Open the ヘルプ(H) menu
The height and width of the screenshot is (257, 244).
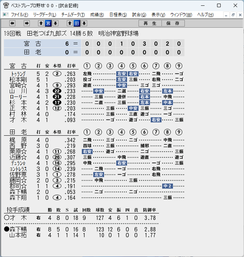coord(206,15)
